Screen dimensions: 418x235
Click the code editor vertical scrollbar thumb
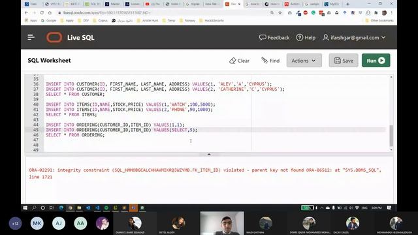point(391,136)
